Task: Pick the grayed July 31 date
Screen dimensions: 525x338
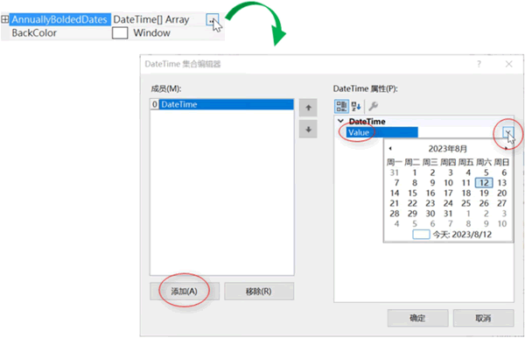Action: point(395,173)
